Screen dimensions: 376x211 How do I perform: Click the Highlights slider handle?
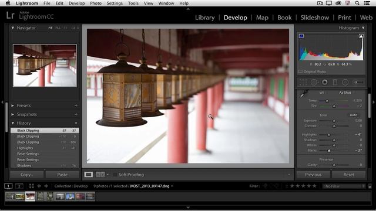(329, 135)
